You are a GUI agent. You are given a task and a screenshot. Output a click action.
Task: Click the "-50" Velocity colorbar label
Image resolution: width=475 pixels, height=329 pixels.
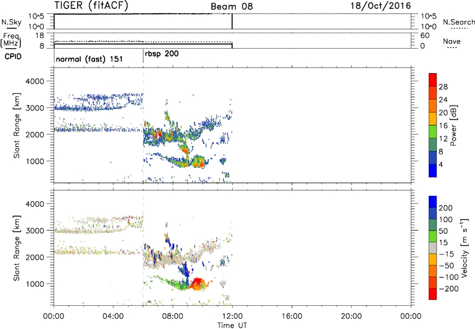pyautogui.click(x=446, y=265)
